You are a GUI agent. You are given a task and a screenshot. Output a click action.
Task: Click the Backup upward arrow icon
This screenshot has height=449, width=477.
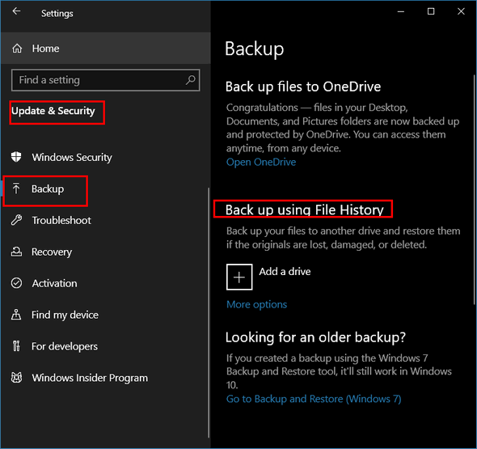(16, 188)
